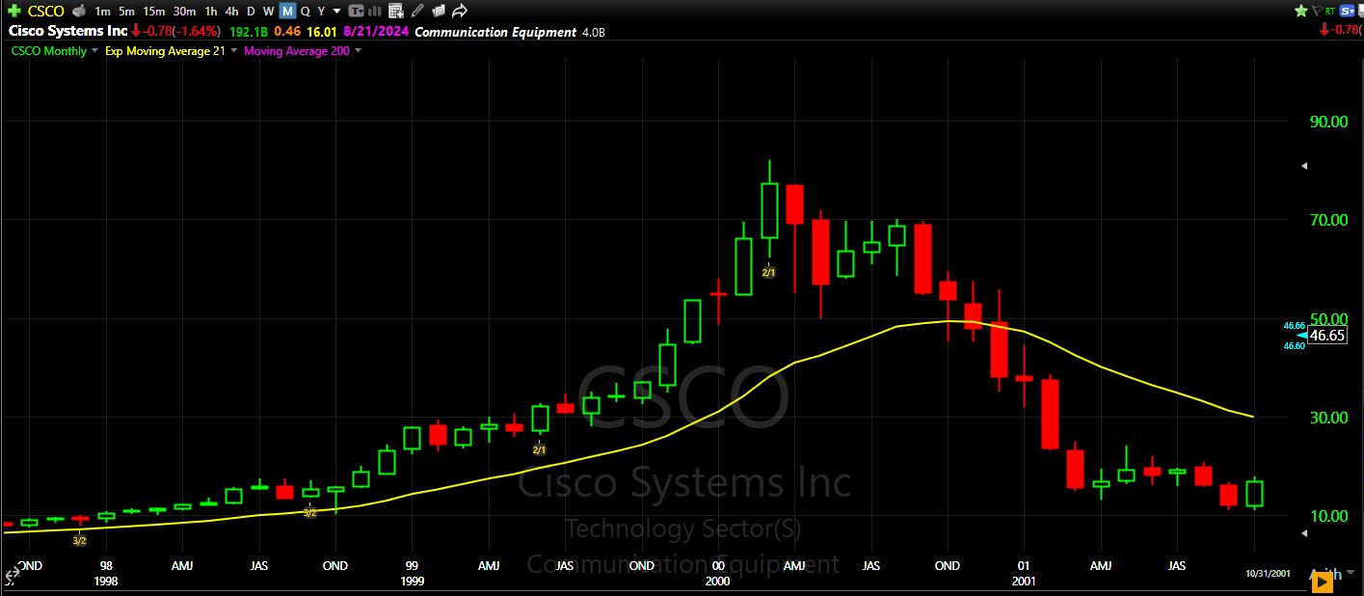Click the 46.65 current price label

[x=1327, y=336]
